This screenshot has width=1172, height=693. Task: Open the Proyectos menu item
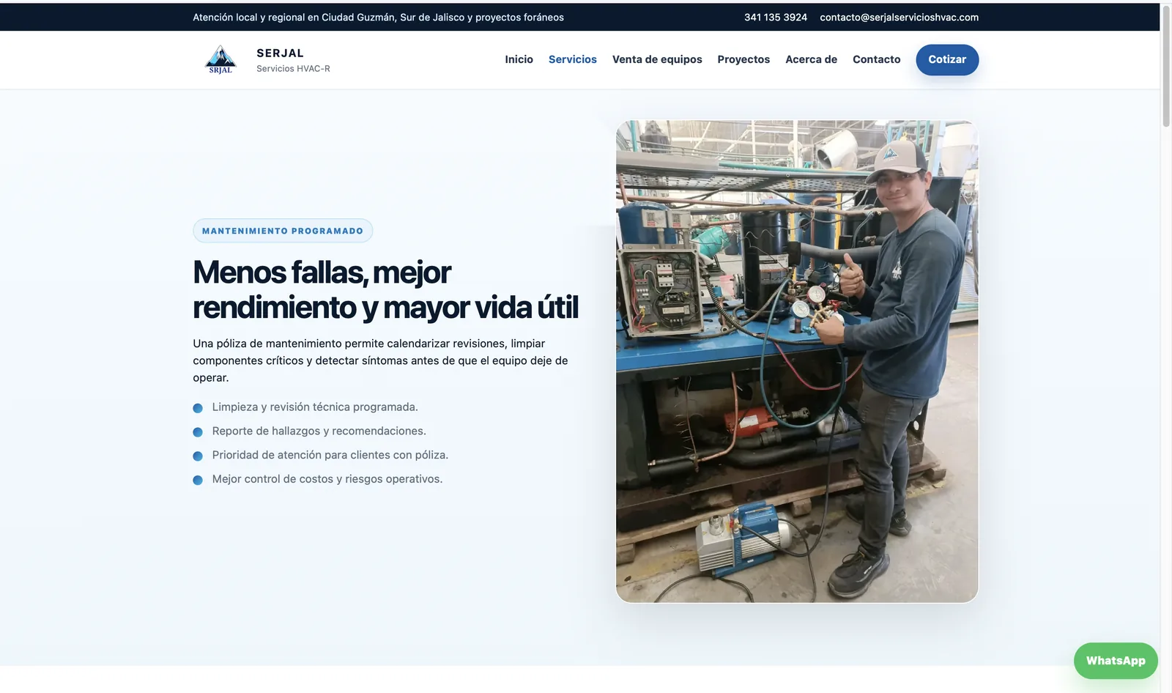[x=743, y=59]
